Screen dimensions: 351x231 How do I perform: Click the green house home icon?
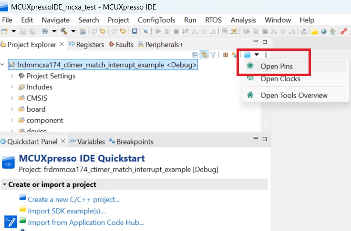click(333, 31)
